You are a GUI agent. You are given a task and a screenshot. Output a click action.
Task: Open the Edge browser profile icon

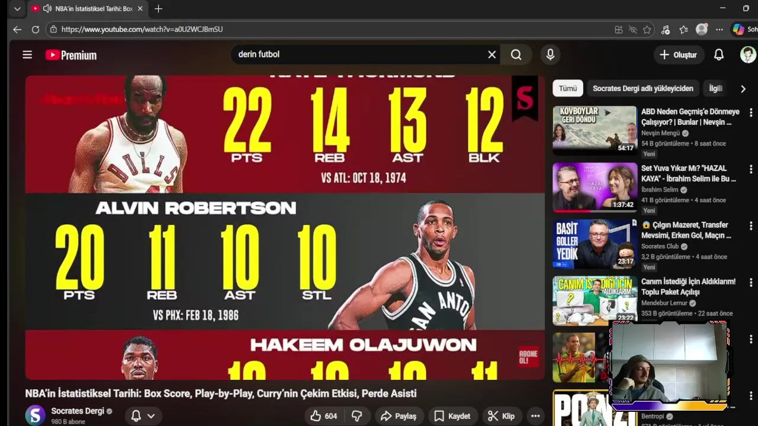pyautogui.click(x=702, y=29)
